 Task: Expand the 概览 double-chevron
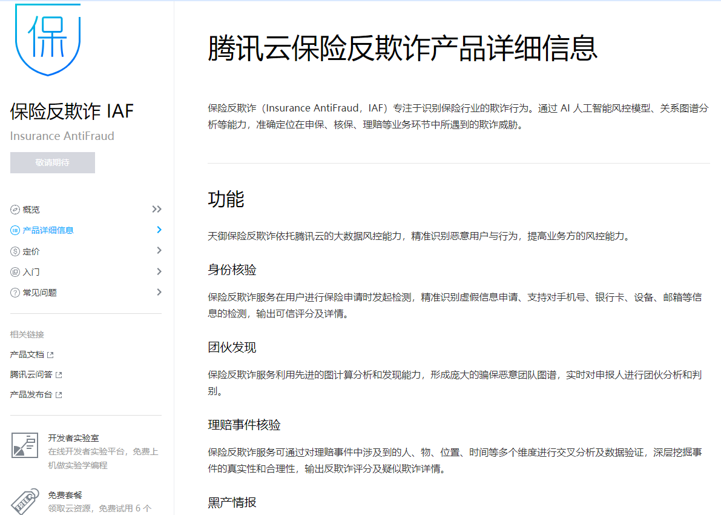[157, 209]
